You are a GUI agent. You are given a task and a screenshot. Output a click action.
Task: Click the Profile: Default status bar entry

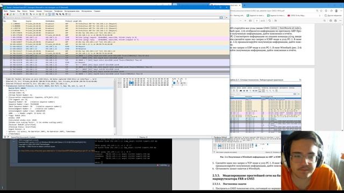click(220, 137)
